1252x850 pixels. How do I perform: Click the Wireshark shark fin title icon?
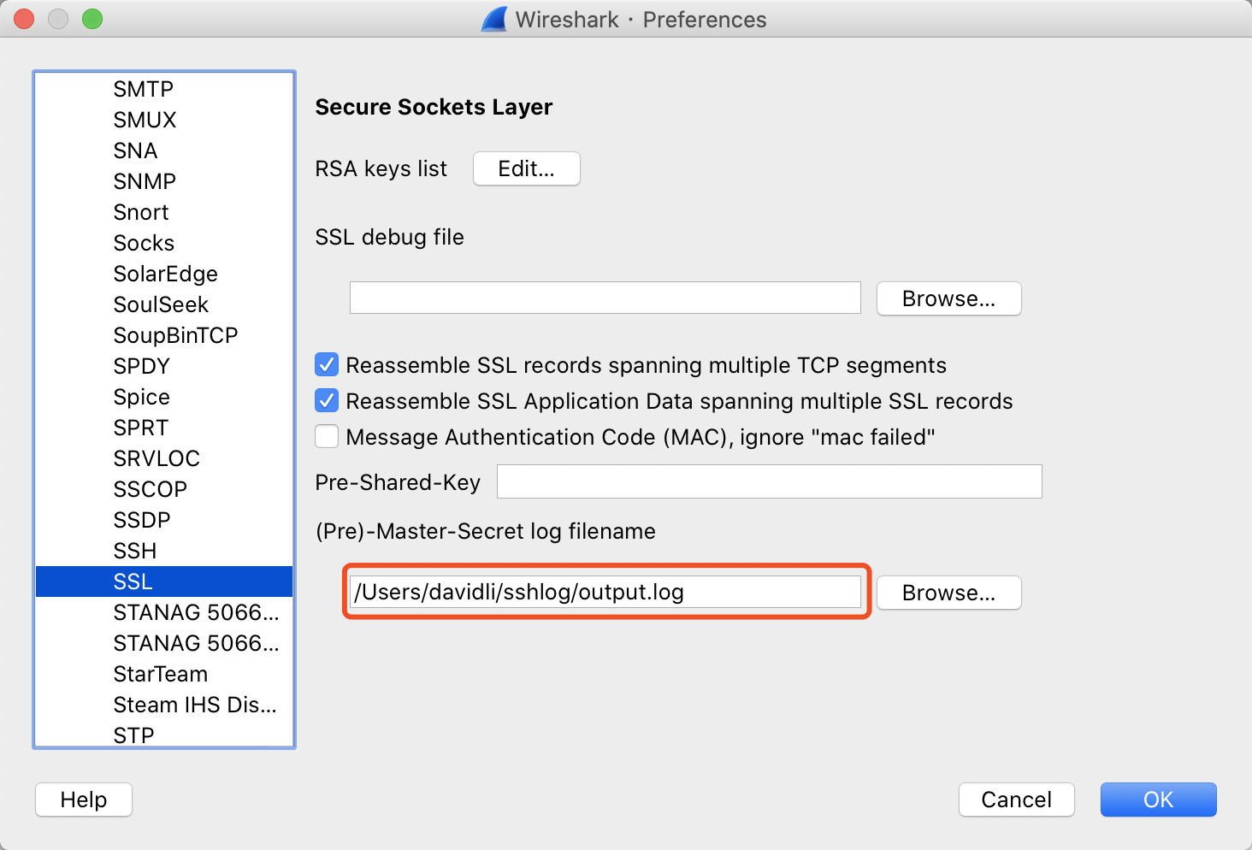pos(494,20)
